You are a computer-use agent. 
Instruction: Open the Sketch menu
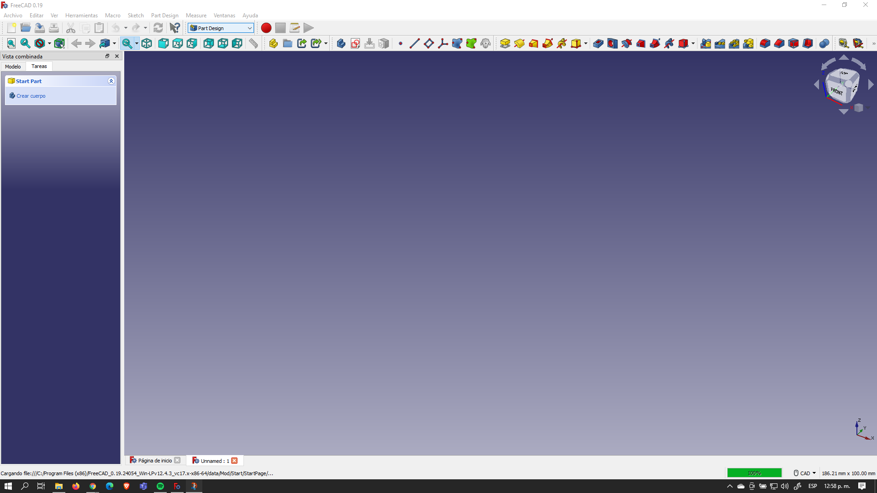(x=135, y=15)
